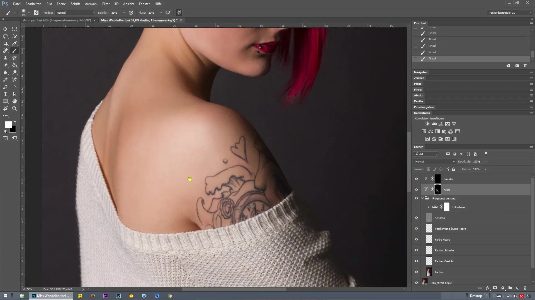Hide the Frequenztrennung group
The height and width of the screenshot is (300, 535).
[x=416, y=198]
